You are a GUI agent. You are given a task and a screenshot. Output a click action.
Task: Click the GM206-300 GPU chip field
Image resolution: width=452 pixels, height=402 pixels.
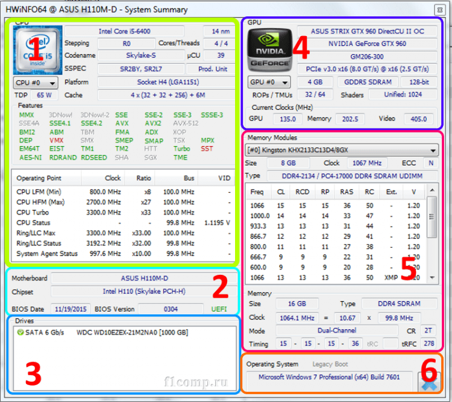tap(367, 57)
